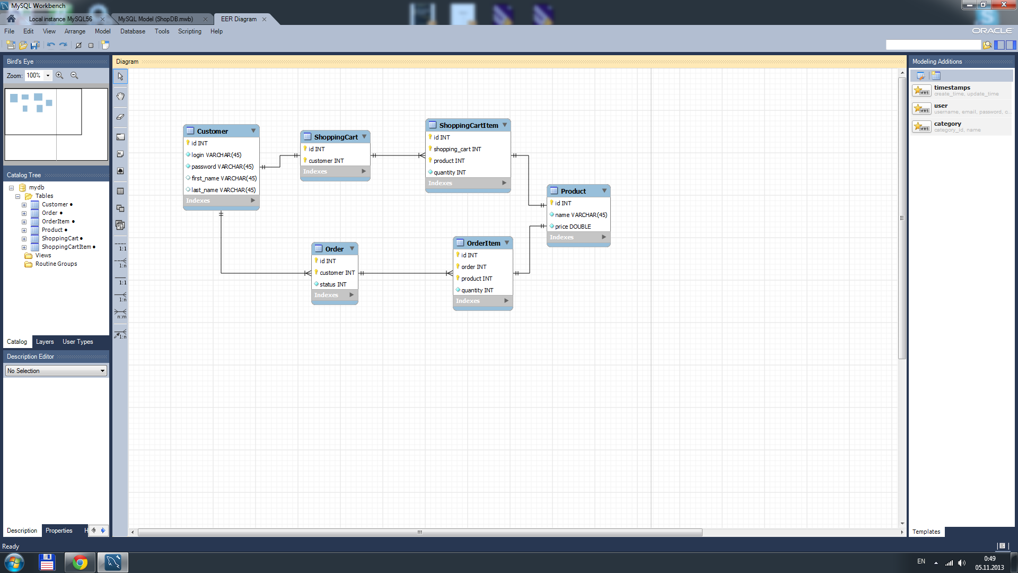Expand Indexes section of the Product table
The height and width of the screenshot is (573, 1018).
pyautogui.click(x=603, y=237)
